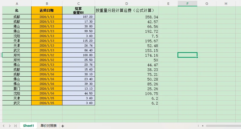The image size is (241, 129).
Task: Select cell with weight 187.20
Action: point(78,17)
